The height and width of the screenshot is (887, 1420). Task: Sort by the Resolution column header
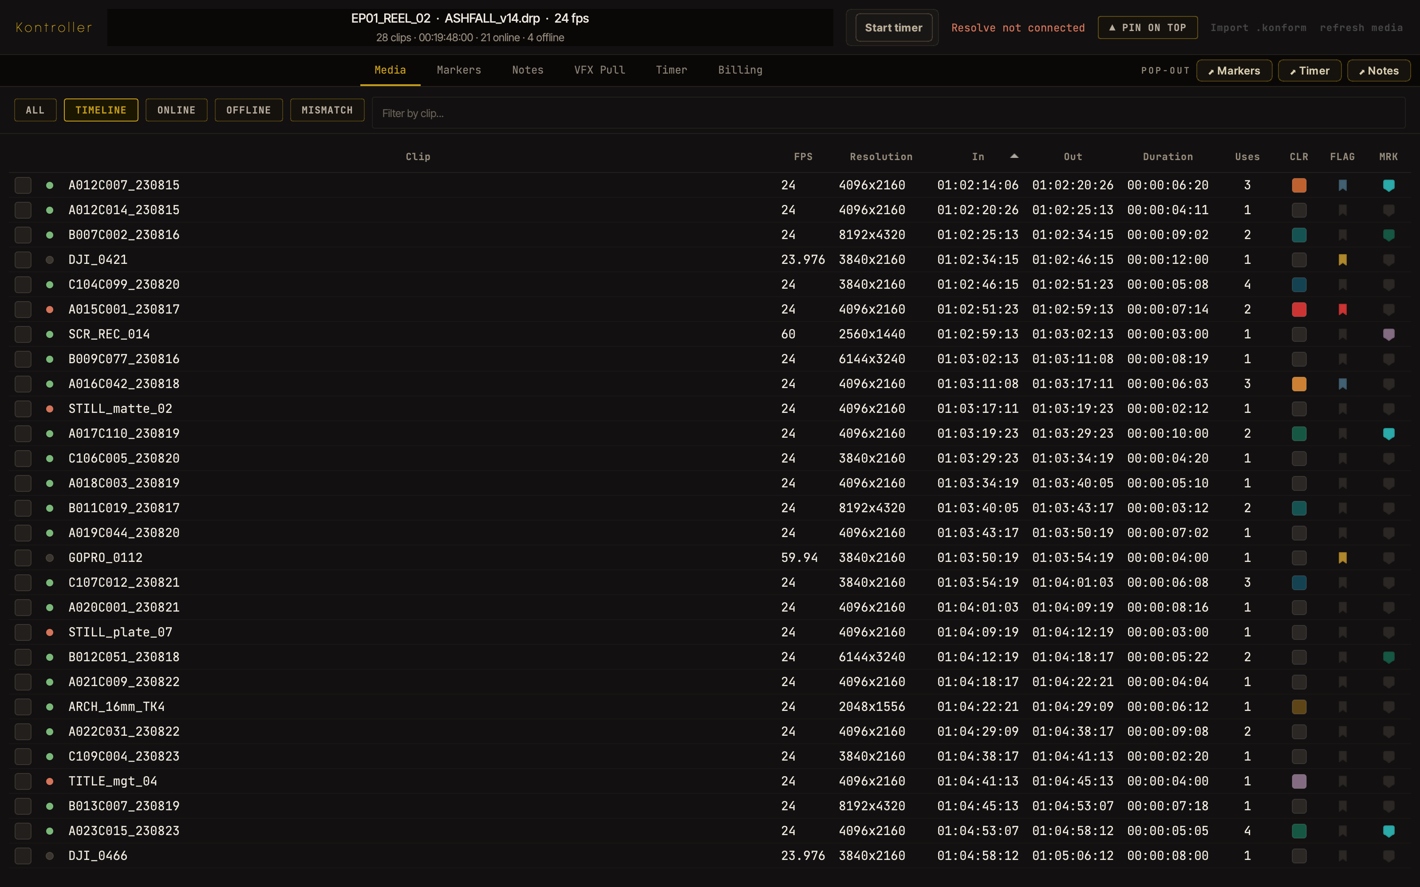(881, 157)
